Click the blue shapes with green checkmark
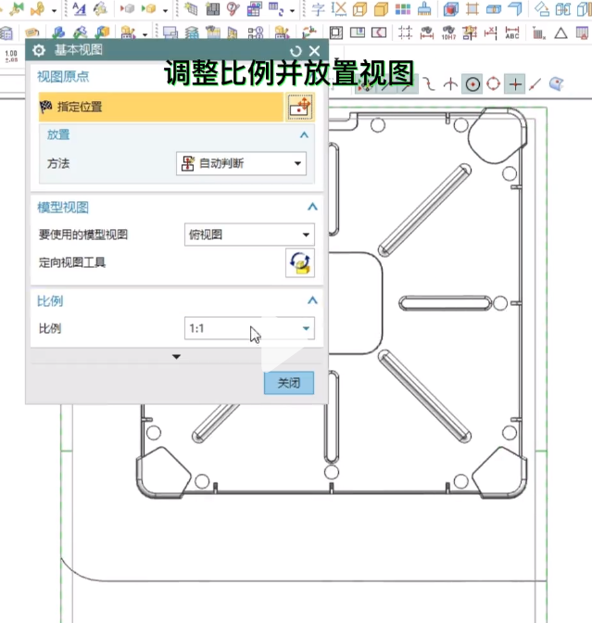Image resolution: width=592 pixels, height=623 pixels. tap(58, 32)
